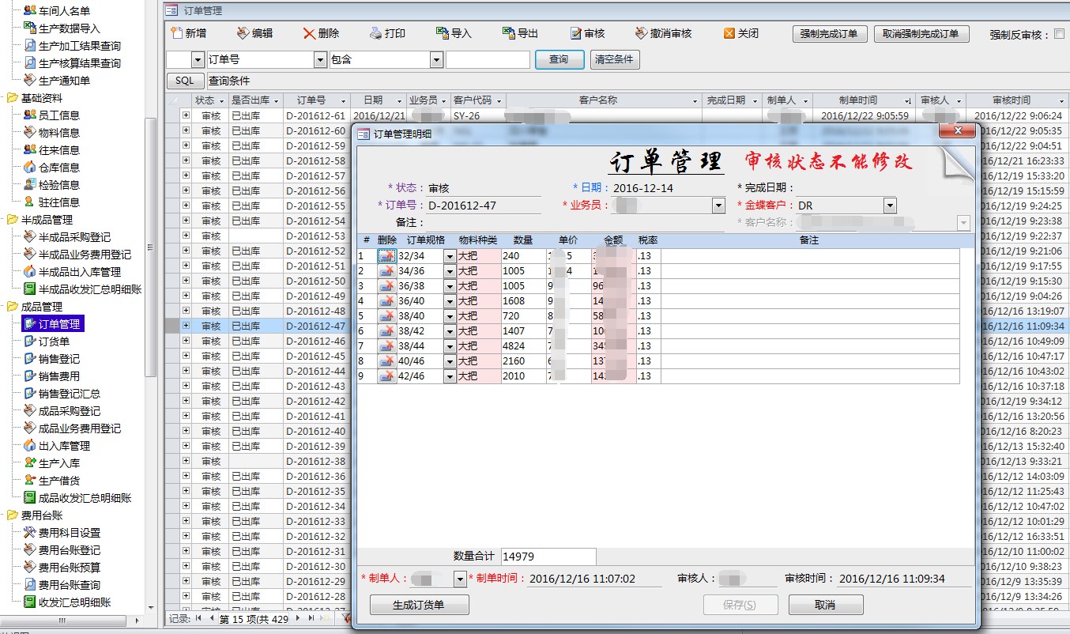Open the 业务员 dropdown in order detail
This screenshot has height=634, width=1070.
coord(718,206)
